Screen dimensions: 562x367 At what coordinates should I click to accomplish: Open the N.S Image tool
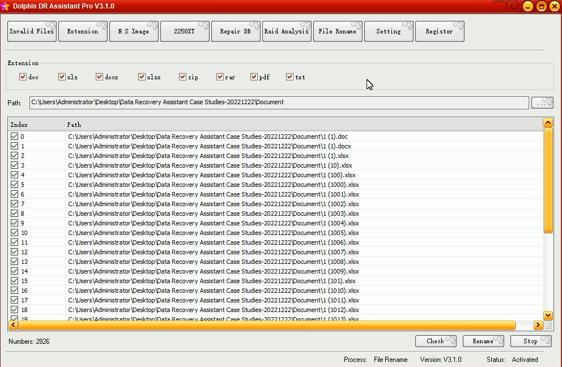(134, 32)
